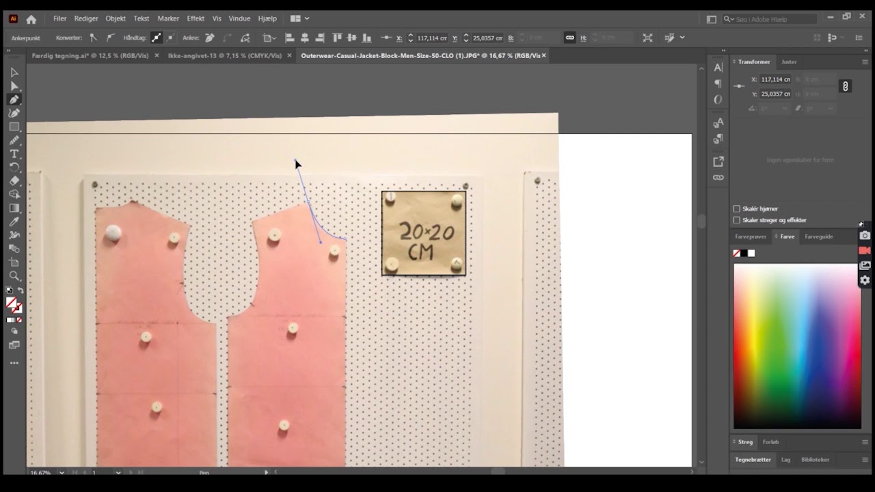Cut path at selected anchor points

tap(245, 38)
